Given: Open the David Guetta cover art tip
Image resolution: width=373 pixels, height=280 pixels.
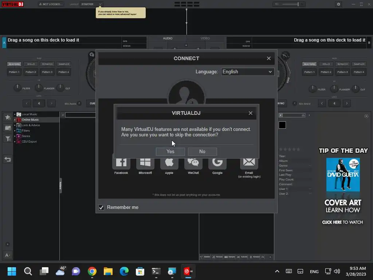Looking at the screenshot, I should click(343, 175).
